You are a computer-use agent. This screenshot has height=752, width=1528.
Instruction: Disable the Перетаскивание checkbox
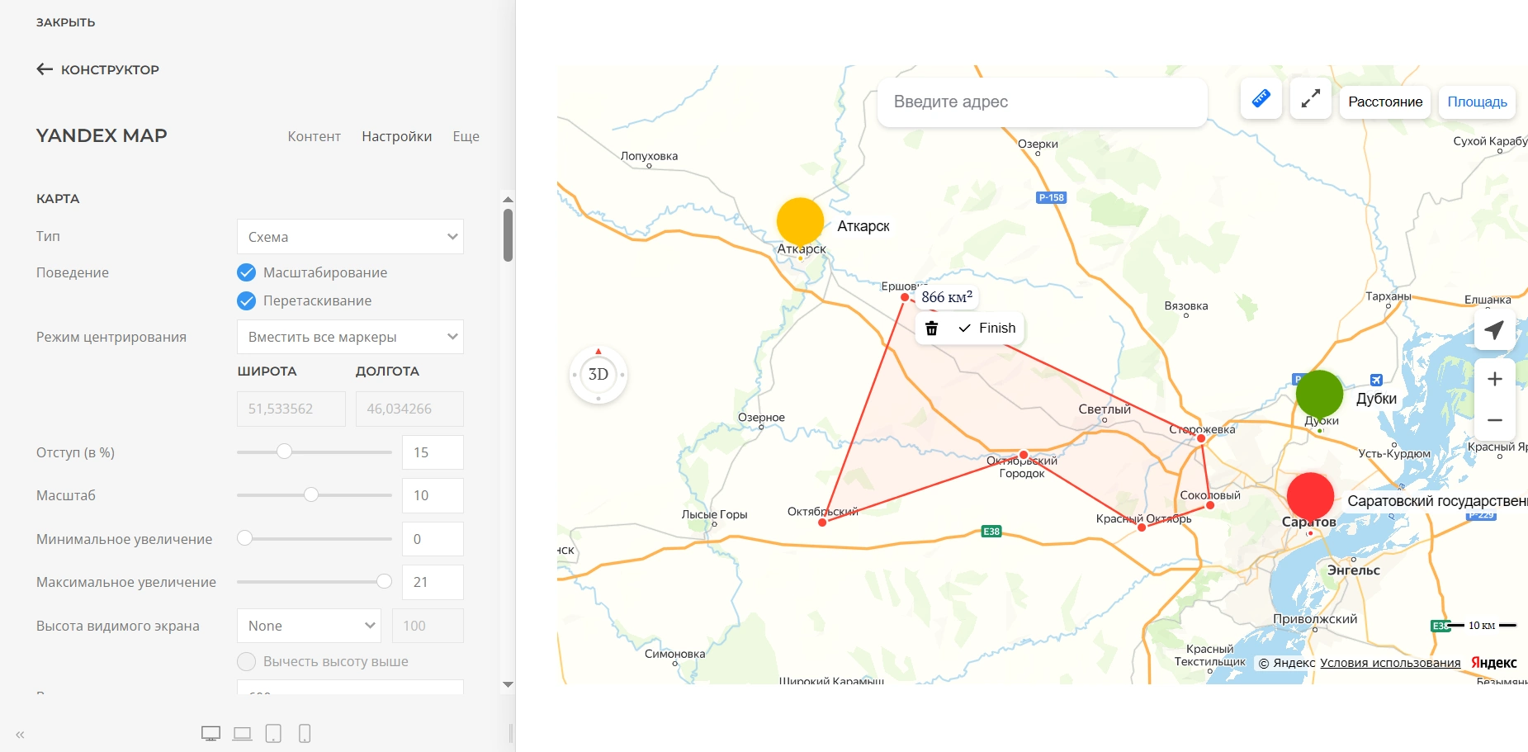click(246, 300)
